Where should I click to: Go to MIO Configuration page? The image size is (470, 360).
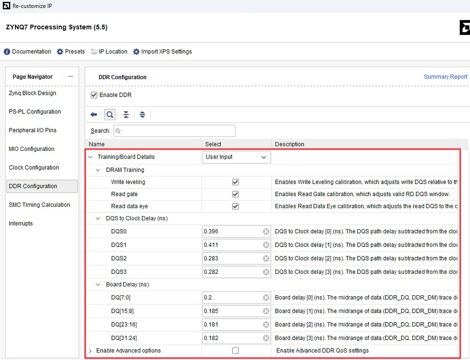tap(31, 149)
